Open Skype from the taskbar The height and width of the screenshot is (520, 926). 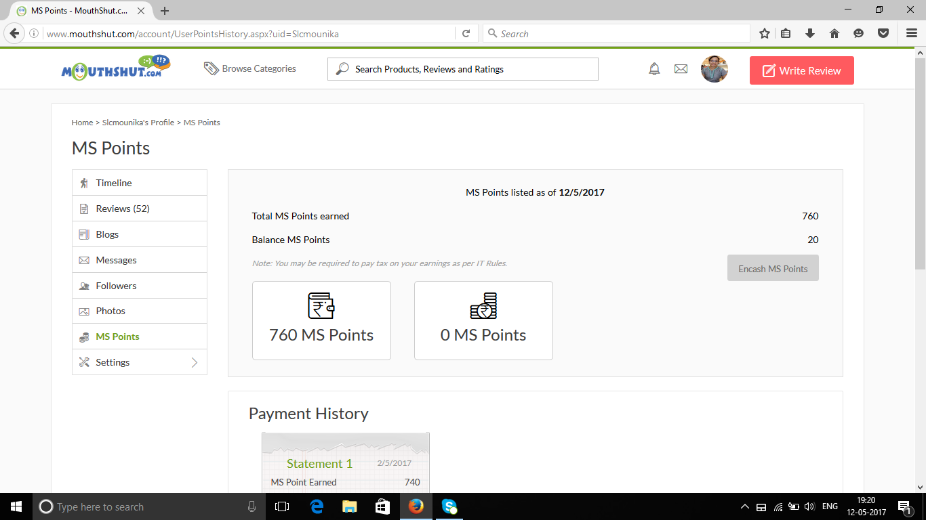tap(449, 506)
